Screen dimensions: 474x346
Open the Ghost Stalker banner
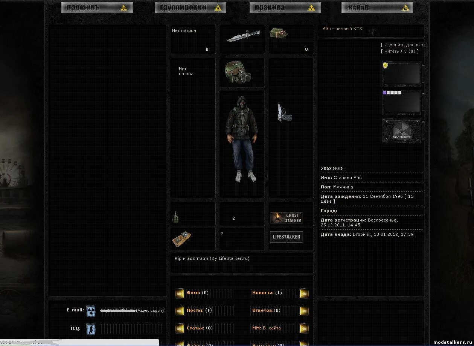click(x=287, y=218)
